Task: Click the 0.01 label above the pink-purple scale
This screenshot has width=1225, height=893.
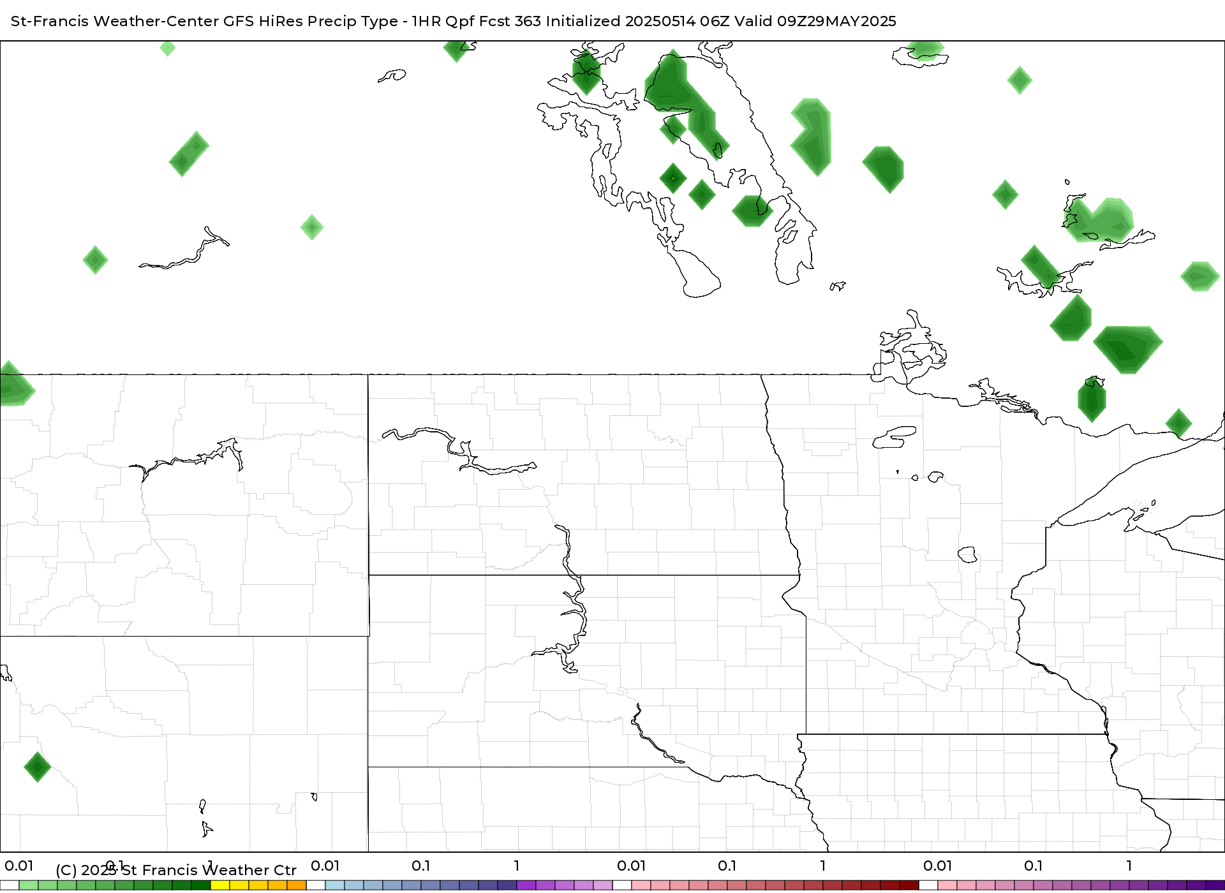Action: [x=938, y=866]
